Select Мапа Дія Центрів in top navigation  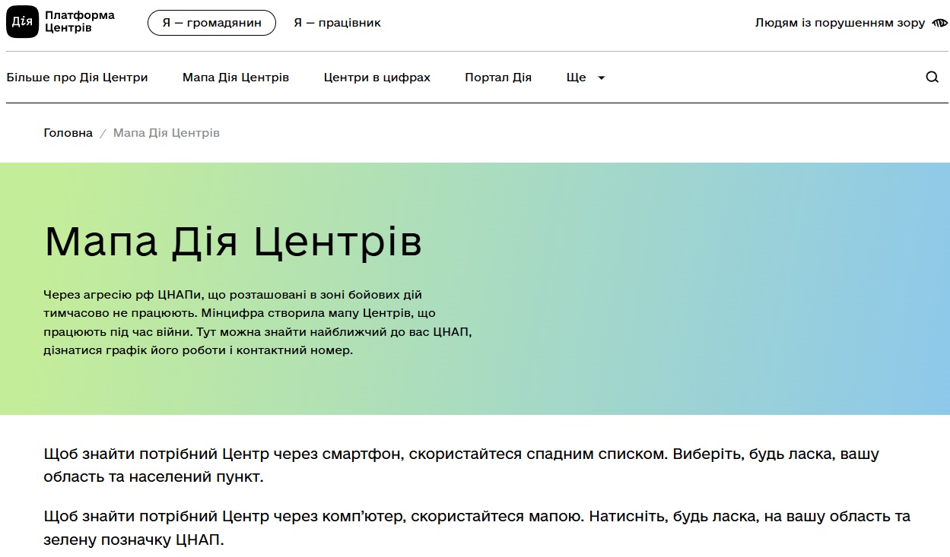tap(236, 77)
